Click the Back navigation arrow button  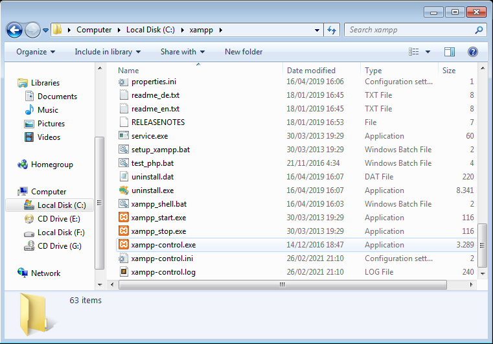point(14,30)
